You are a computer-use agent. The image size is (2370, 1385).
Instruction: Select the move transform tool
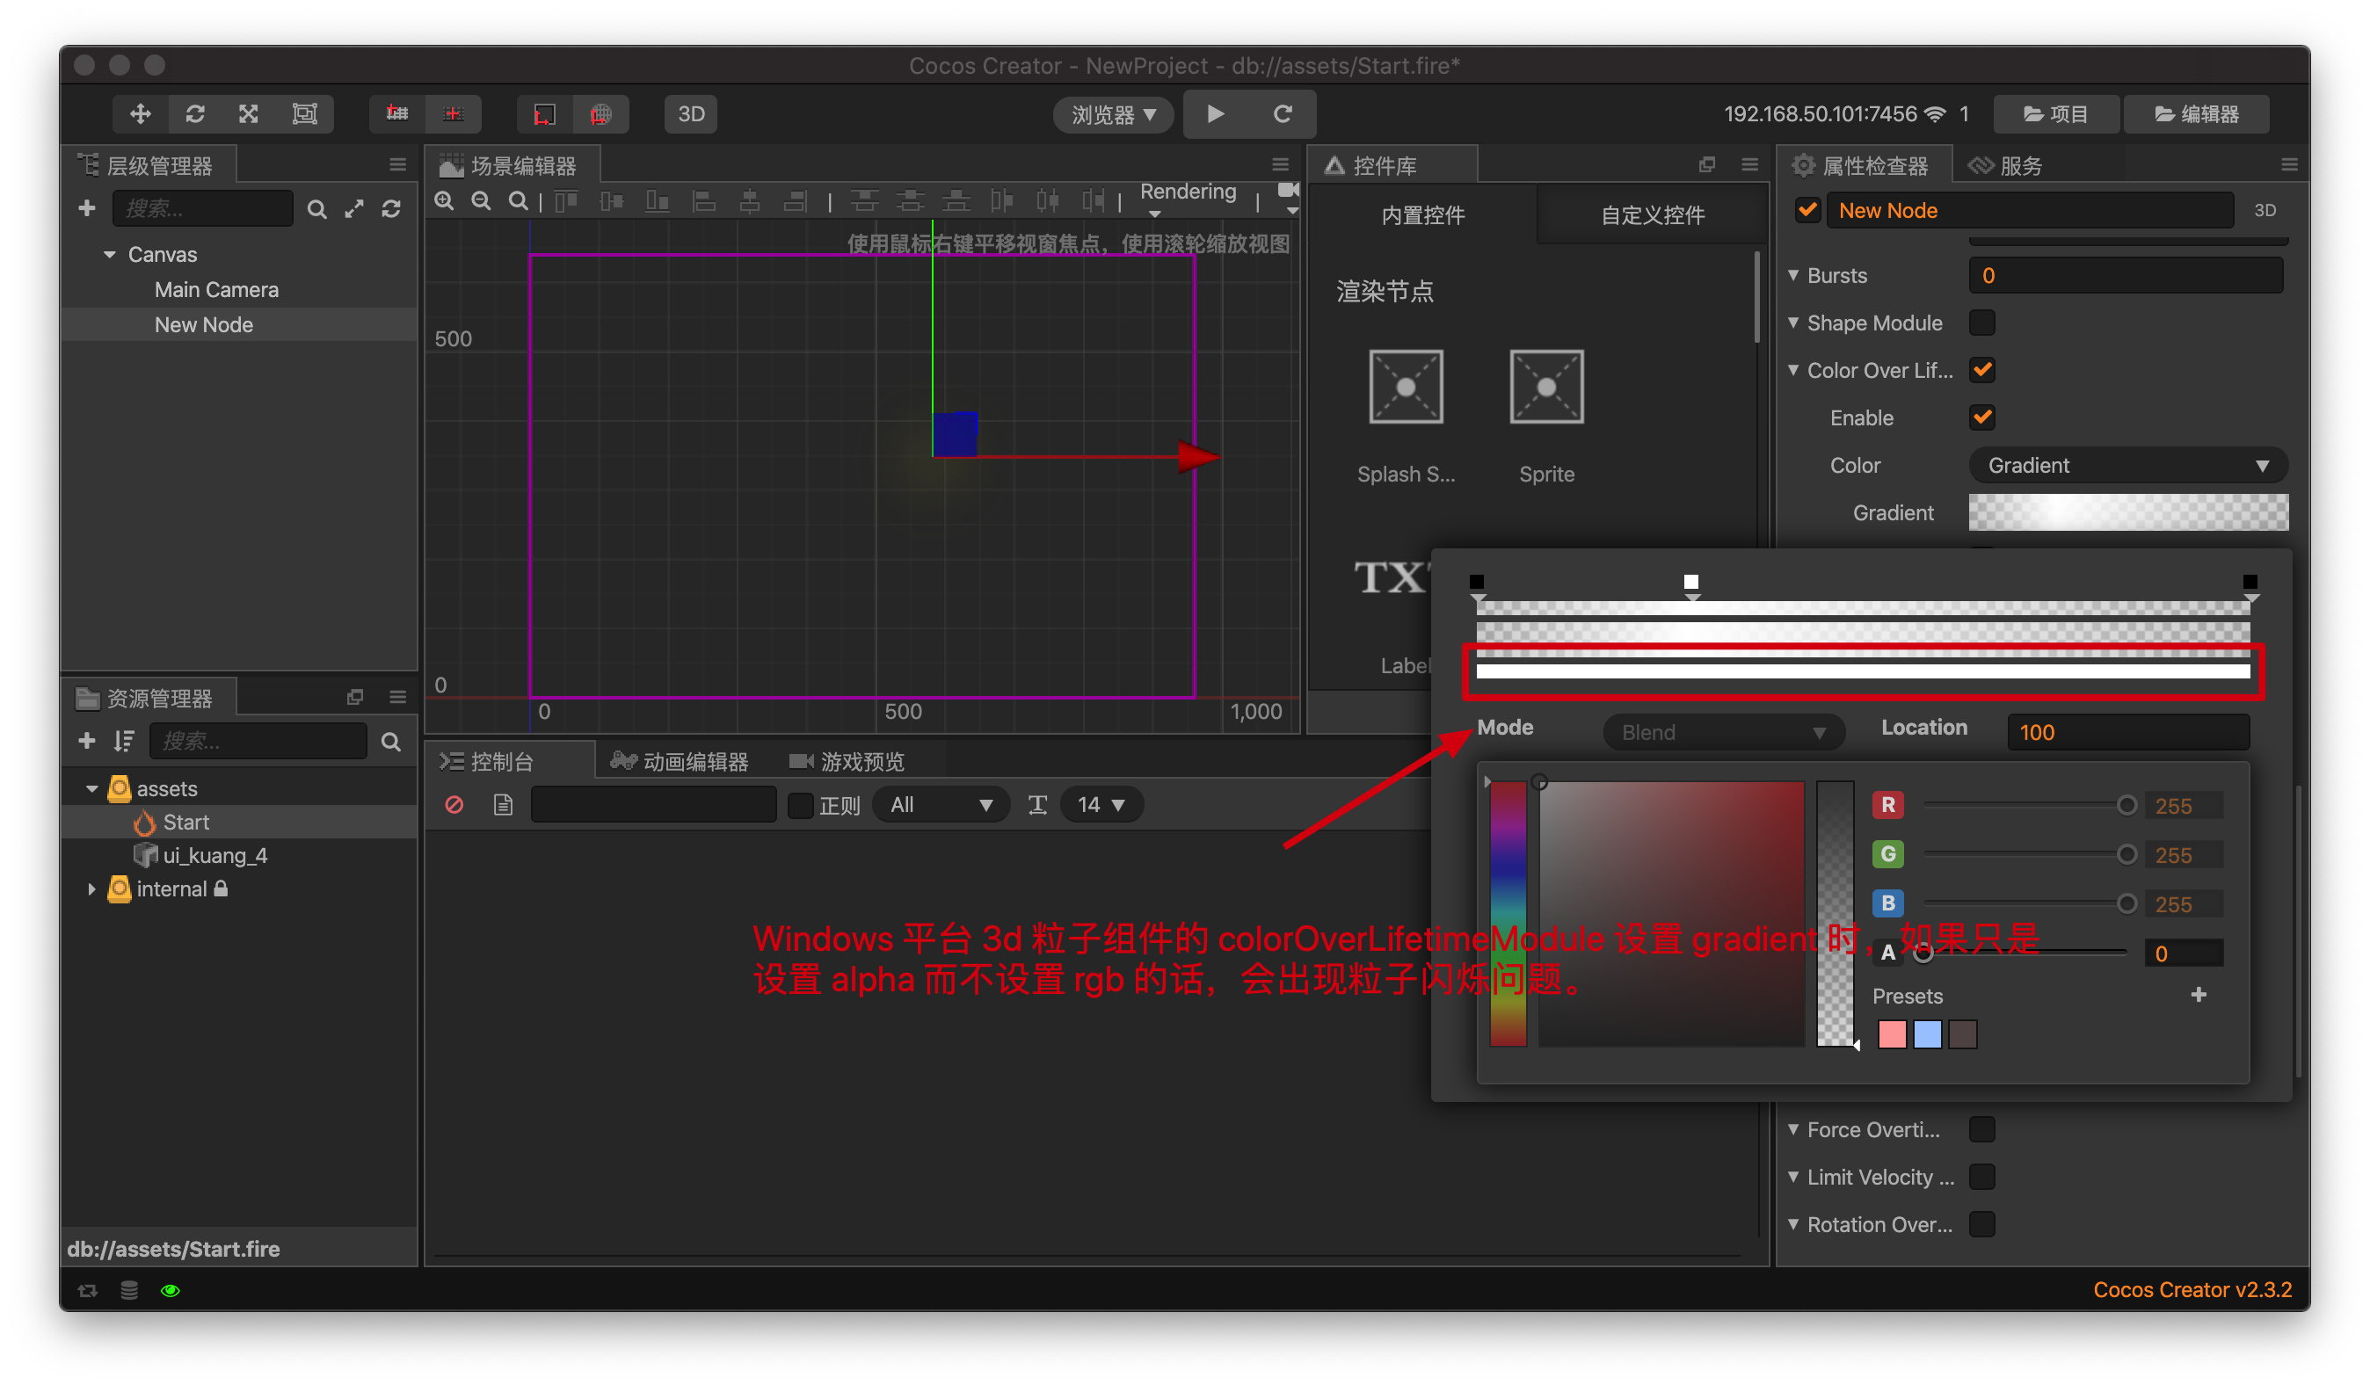pos(140,113)
